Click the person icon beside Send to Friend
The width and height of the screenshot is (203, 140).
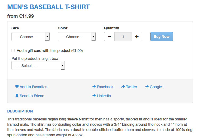tap(17, 96)
